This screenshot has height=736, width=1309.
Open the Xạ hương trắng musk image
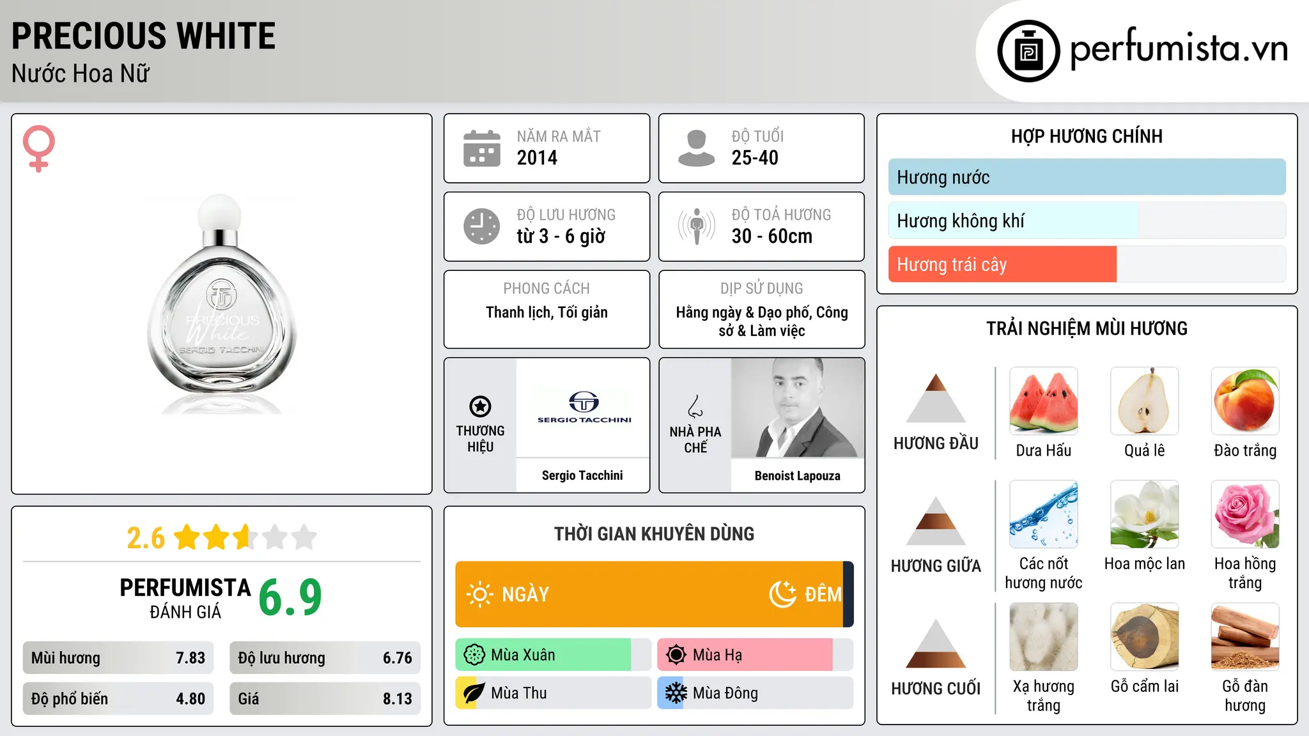pyautogui.click(x=1044, y=637)
